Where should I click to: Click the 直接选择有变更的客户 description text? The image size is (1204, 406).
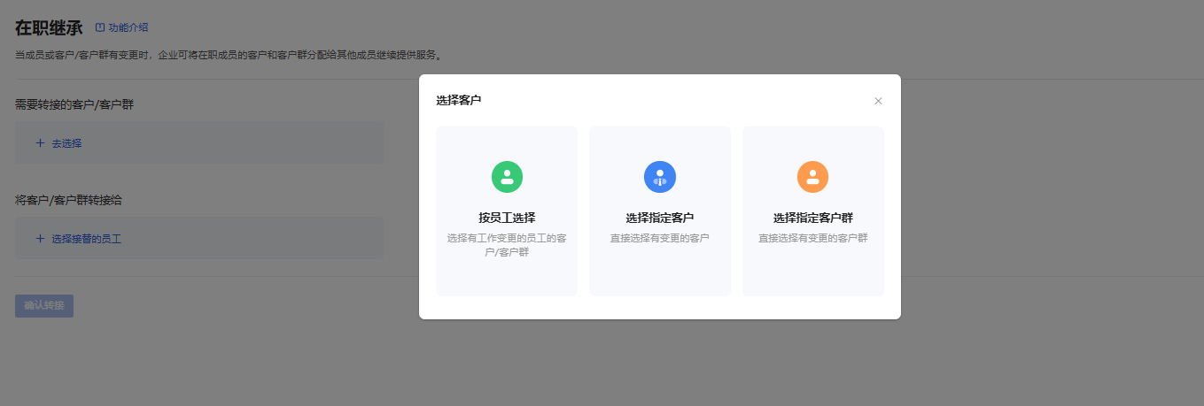coord(660,238)
